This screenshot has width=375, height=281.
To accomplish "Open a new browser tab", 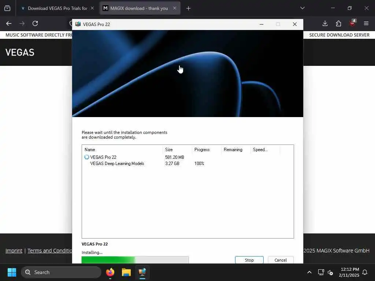I will 188,8.
